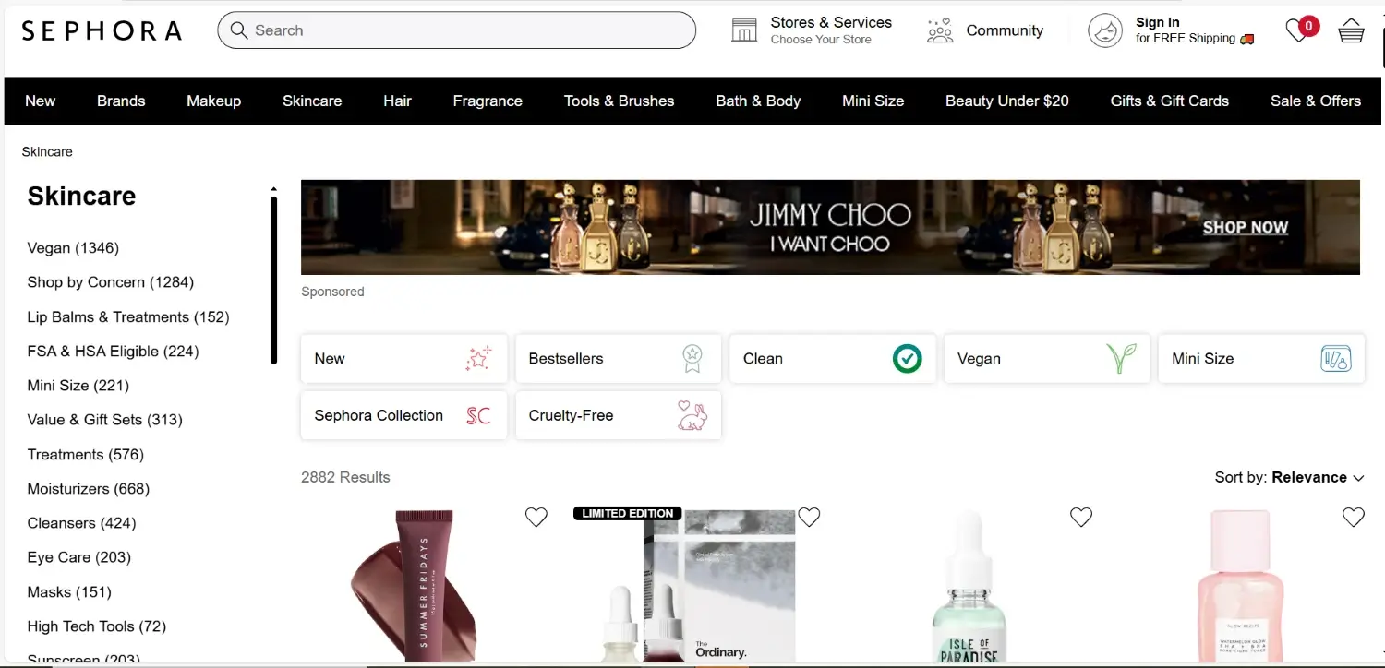Screen dimensions: 1385x668
Task: Open the Isle of Paradise product thumbnail
Action: 967,586
